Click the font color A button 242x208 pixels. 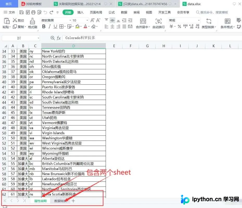coord(85,27)
